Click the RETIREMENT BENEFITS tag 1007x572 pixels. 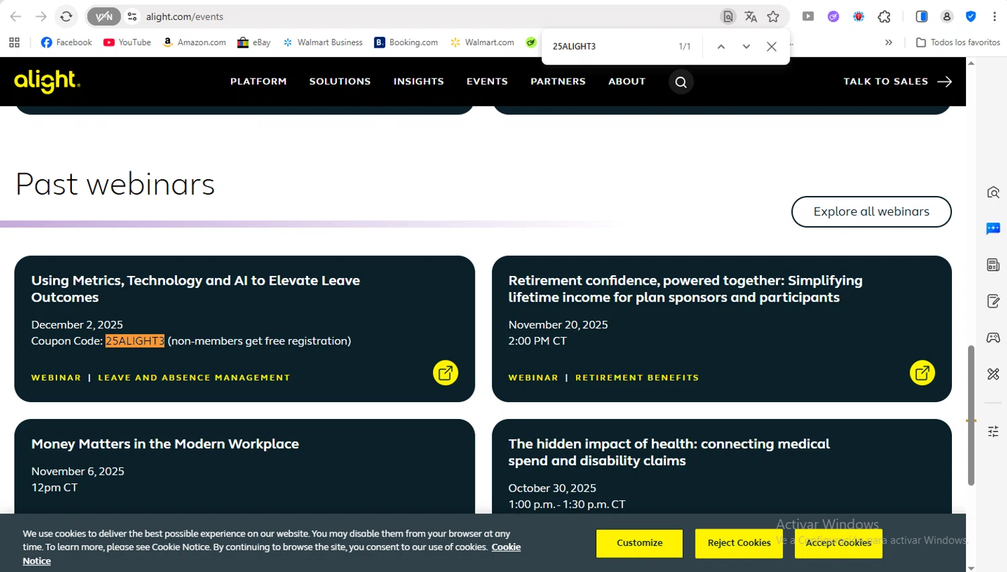click(637, 378)
